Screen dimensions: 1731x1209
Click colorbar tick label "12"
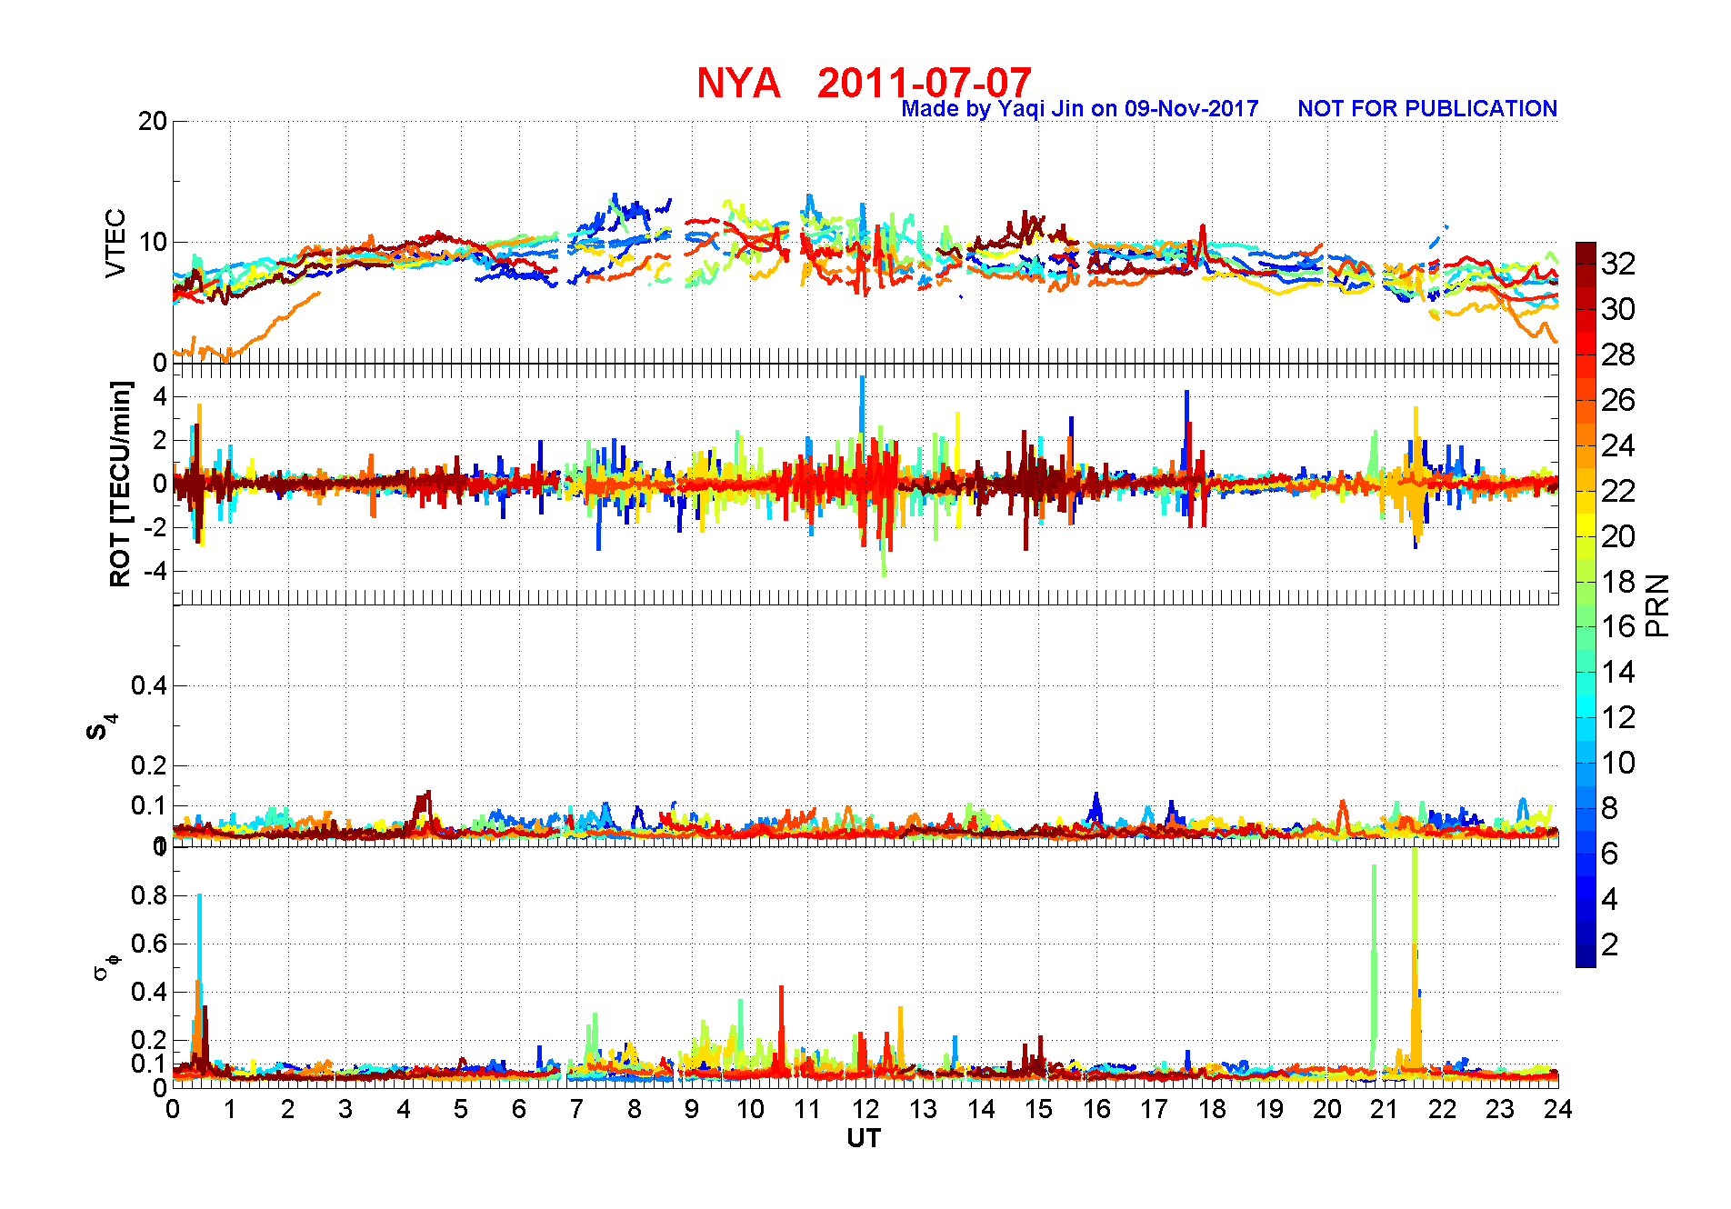(1618, 717)
